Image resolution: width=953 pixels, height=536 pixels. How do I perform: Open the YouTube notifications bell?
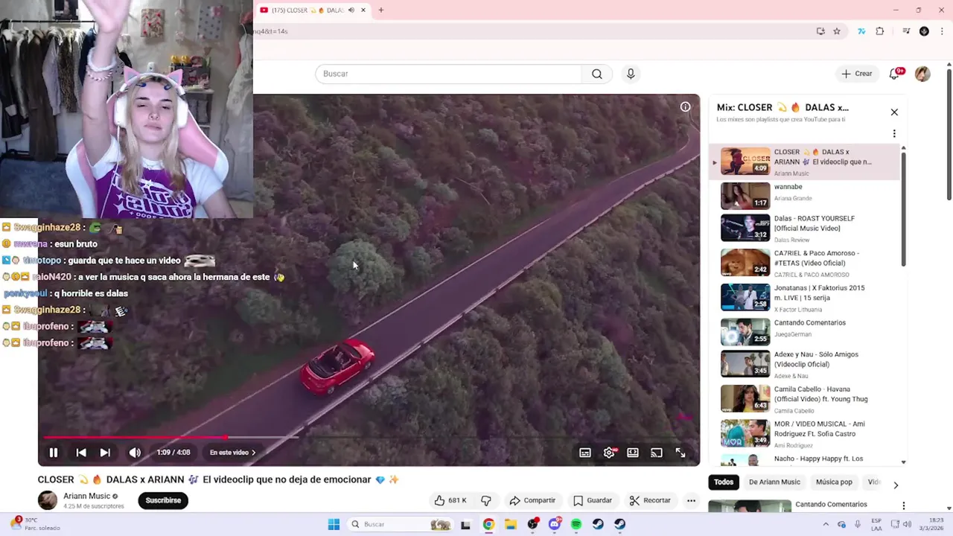tap(895, 74)
